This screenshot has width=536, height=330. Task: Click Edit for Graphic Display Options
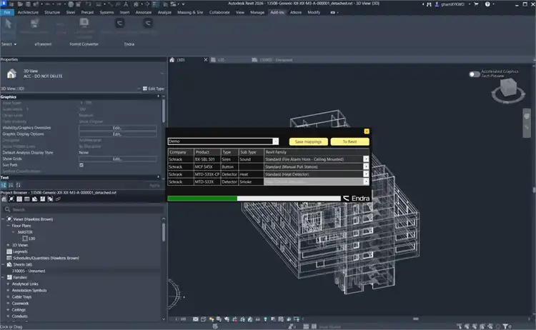pyautogui.click(x=118, y=134)
